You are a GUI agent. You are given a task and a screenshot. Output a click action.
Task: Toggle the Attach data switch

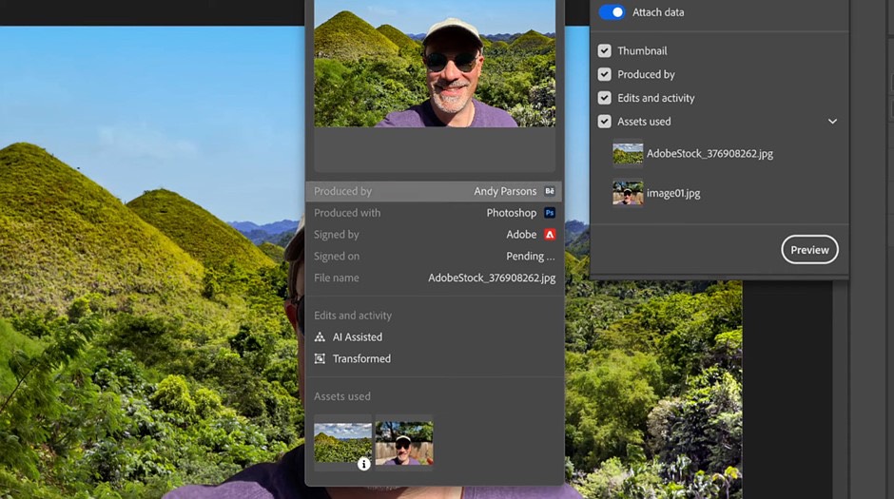click(612, 12)
